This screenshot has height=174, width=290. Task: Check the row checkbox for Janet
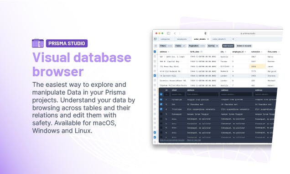coord(155,66)
